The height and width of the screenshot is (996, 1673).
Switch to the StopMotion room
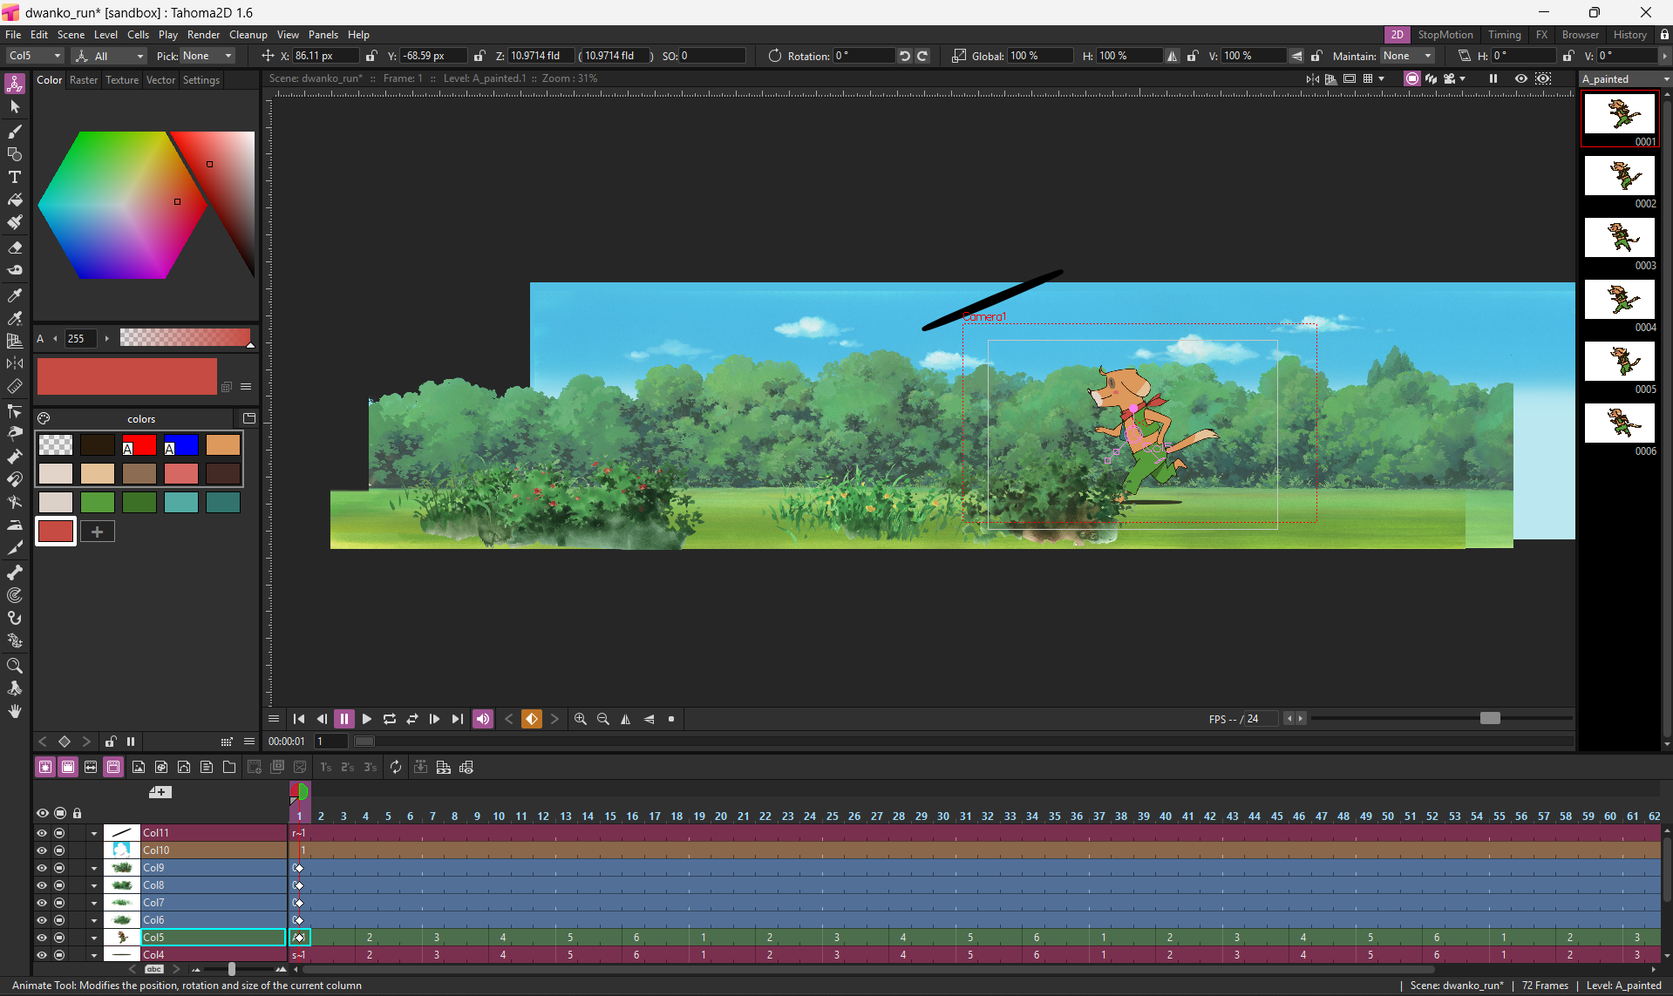pyautogui.click(x=1445, y=35)
